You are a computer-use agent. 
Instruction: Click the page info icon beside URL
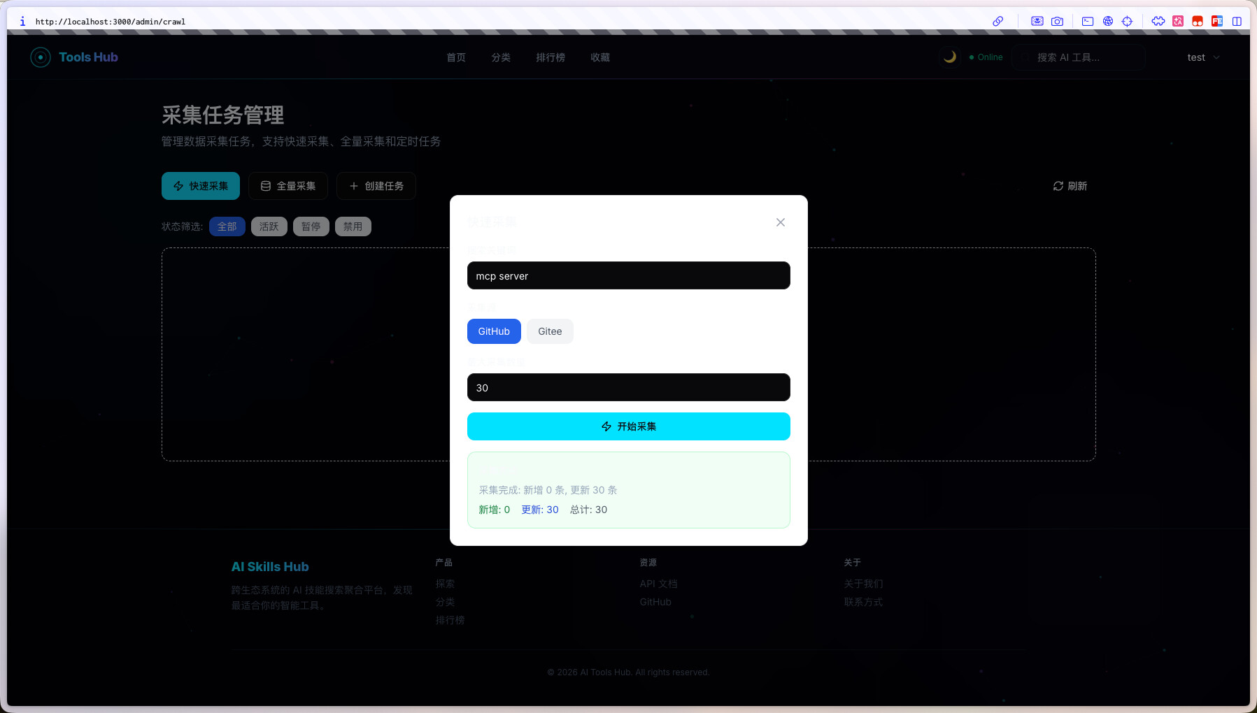pos(22,22)
